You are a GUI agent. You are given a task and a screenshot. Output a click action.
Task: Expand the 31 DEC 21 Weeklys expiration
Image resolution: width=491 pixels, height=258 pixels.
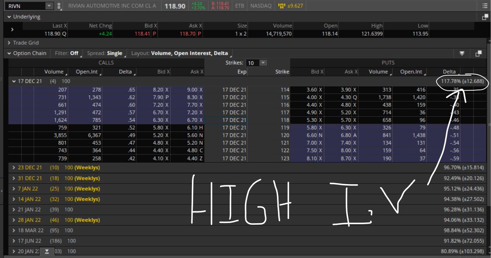pos(14,178)
